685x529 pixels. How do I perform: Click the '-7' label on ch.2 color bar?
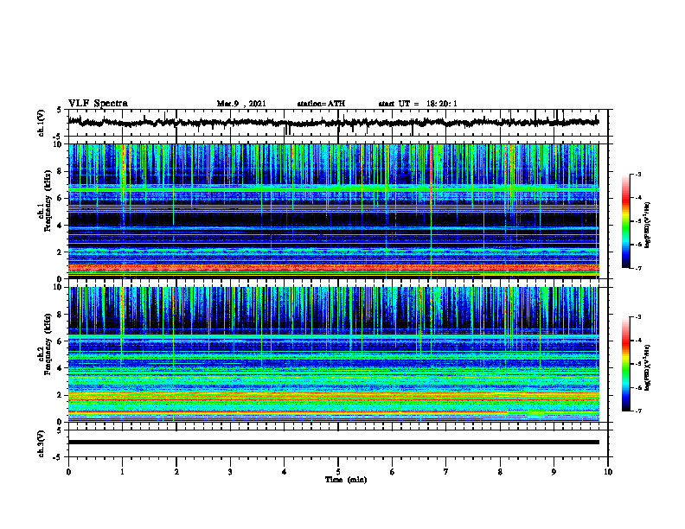click(638, 411)
